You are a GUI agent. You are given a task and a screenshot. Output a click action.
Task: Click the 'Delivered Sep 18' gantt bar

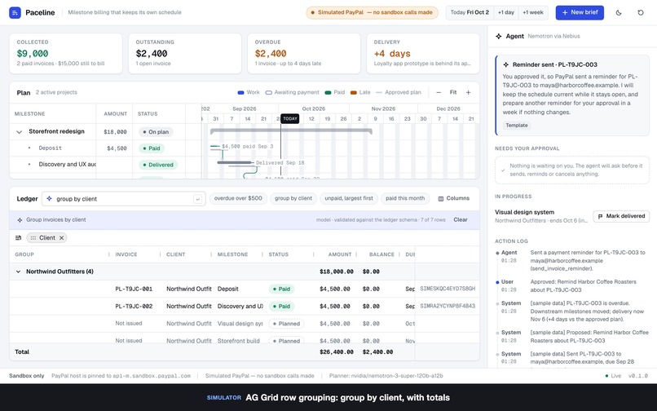235,162
